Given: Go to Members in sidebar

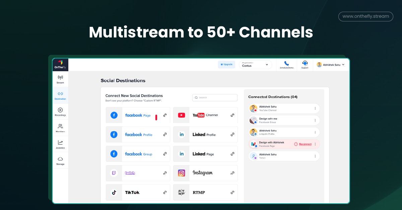Looking at the screenshot, I should point(60,128).
